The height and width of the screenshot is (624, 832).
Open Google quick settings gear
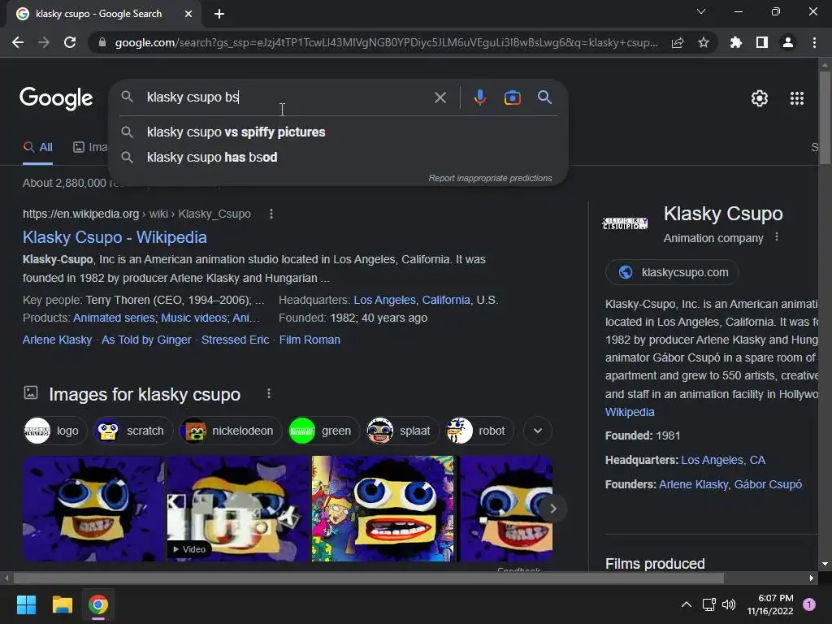760,98
